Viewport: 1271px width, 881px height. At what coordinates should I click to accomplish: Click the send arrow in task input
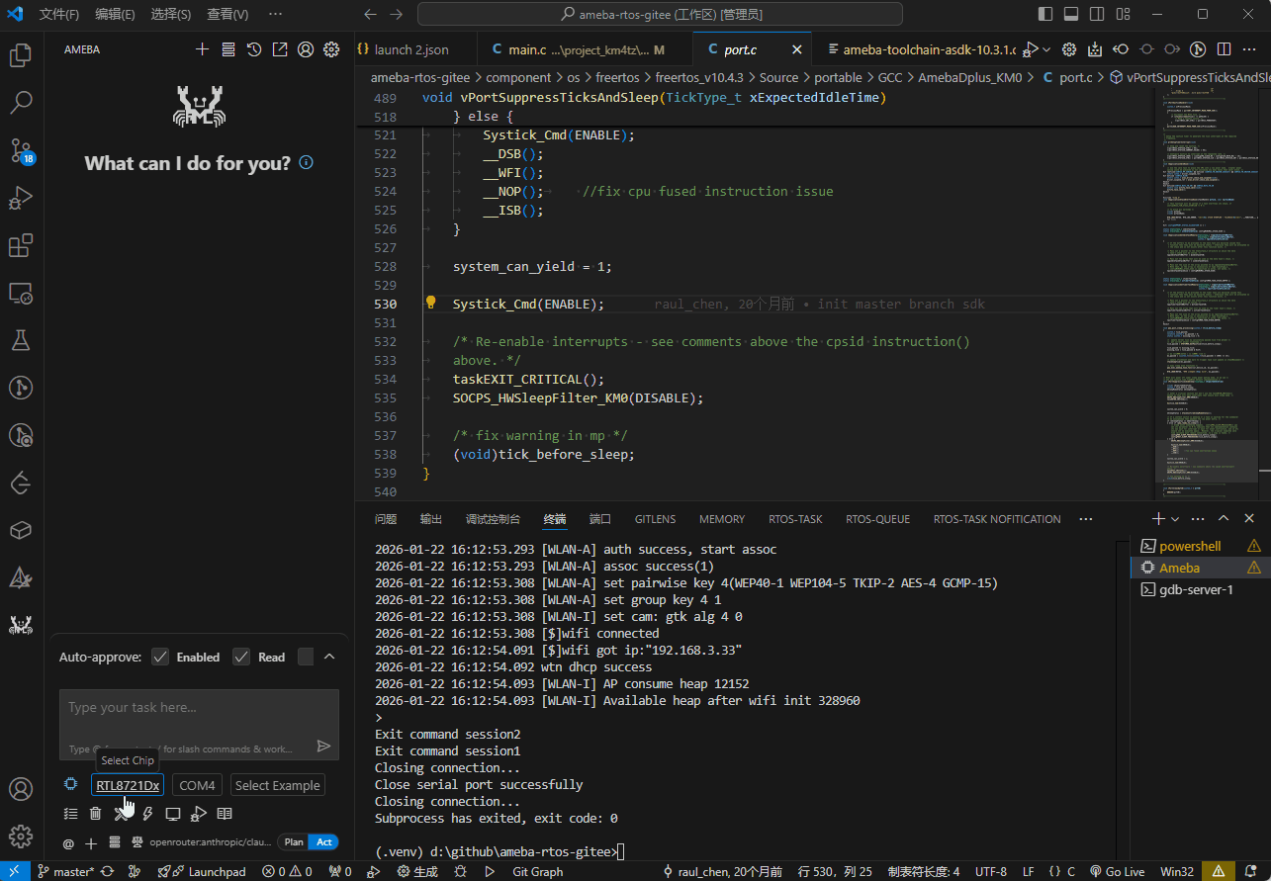(x=323, y=747)
